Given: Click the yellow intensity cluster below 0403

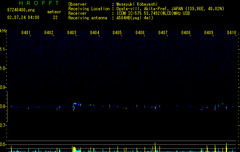Looking at the screenshot, I should click(x=74, y=149).
